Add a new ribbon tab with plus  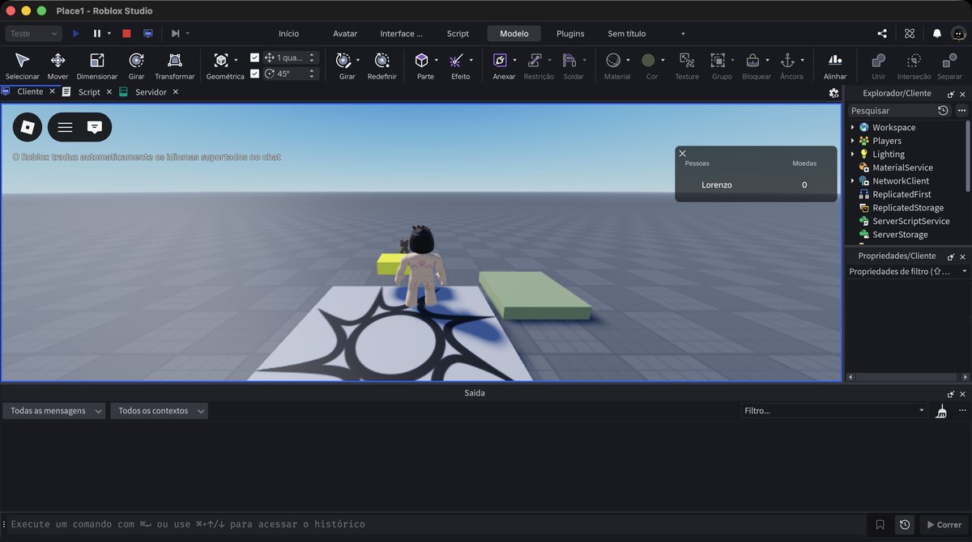pos(683,33)
